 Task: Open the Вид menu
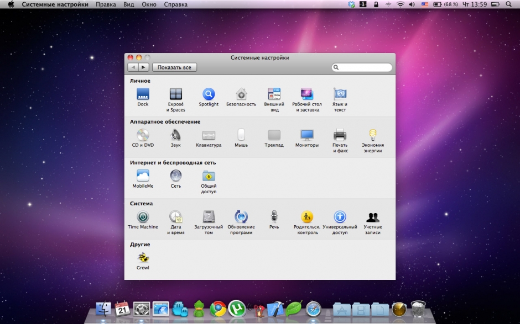(x=129, y=4)
